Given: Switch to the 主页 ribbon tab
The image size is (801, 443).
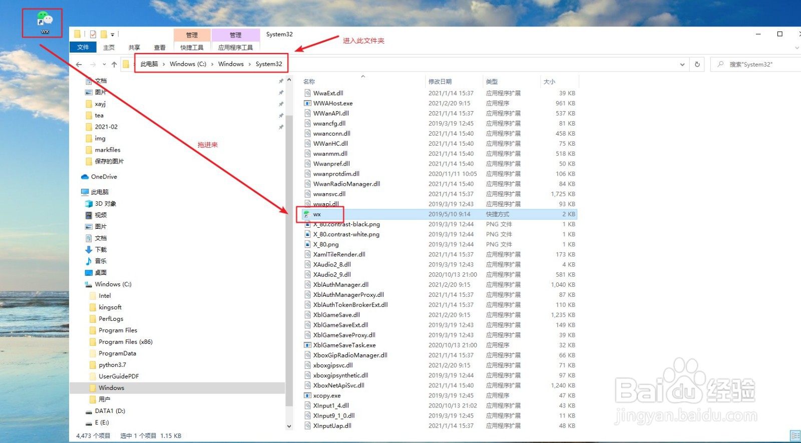Looking at the screenshot, I should click(109, 48).
